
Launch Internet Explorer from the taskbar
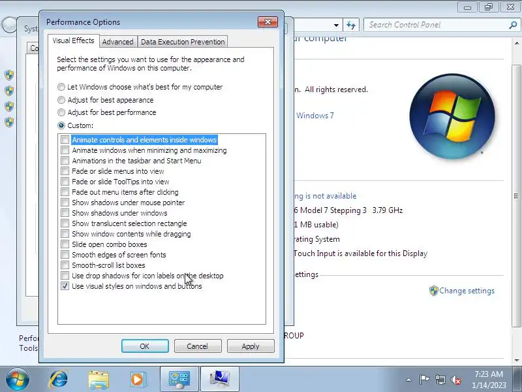[59, 380]
